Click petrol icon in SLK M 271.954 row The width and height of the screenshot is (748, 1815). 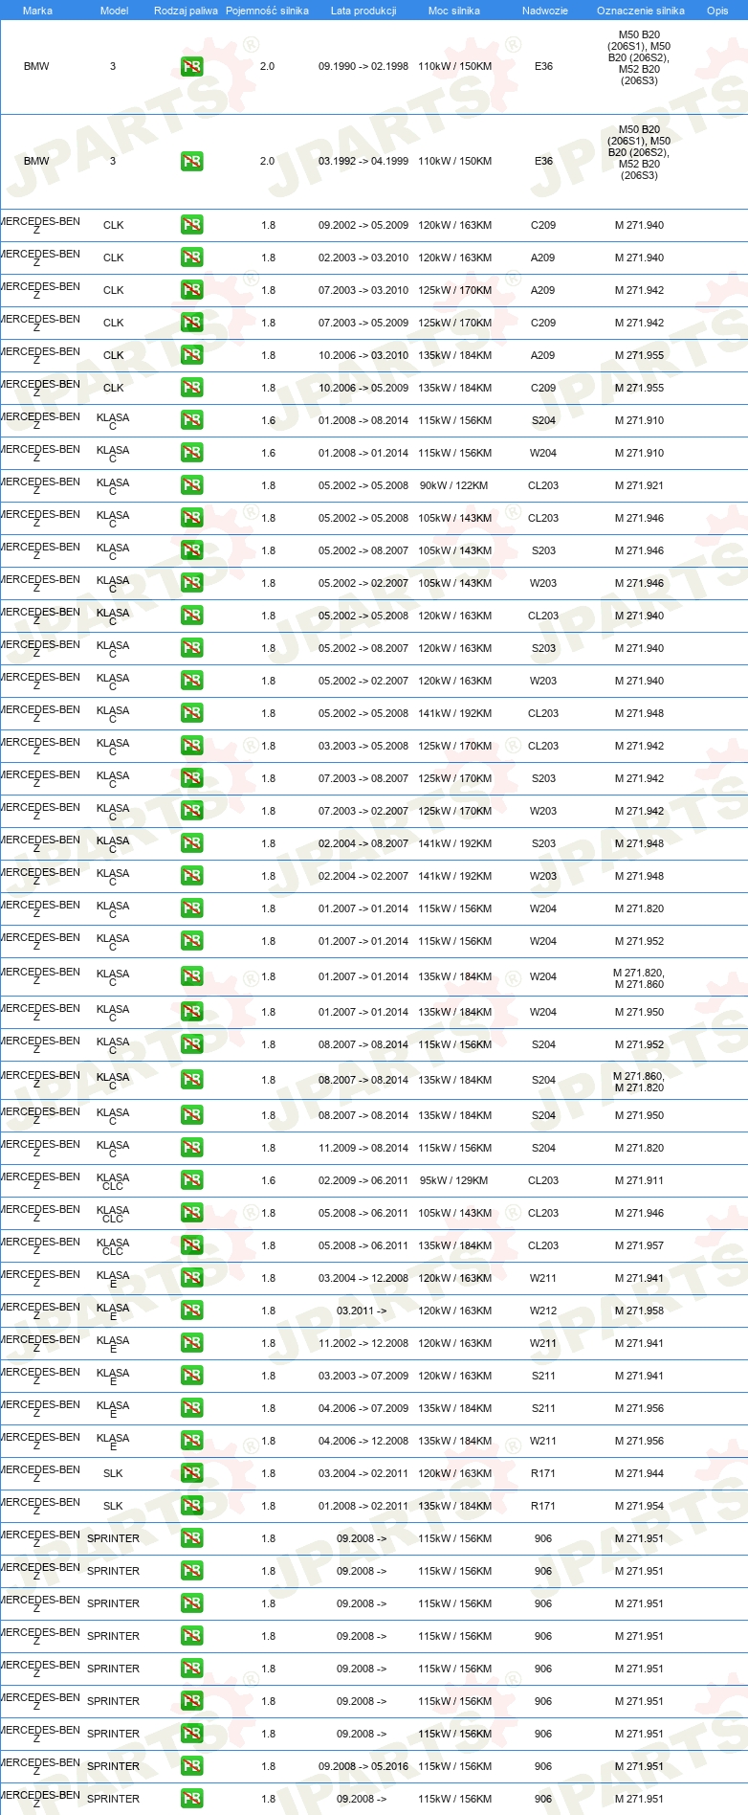[x=191, y=1506]
